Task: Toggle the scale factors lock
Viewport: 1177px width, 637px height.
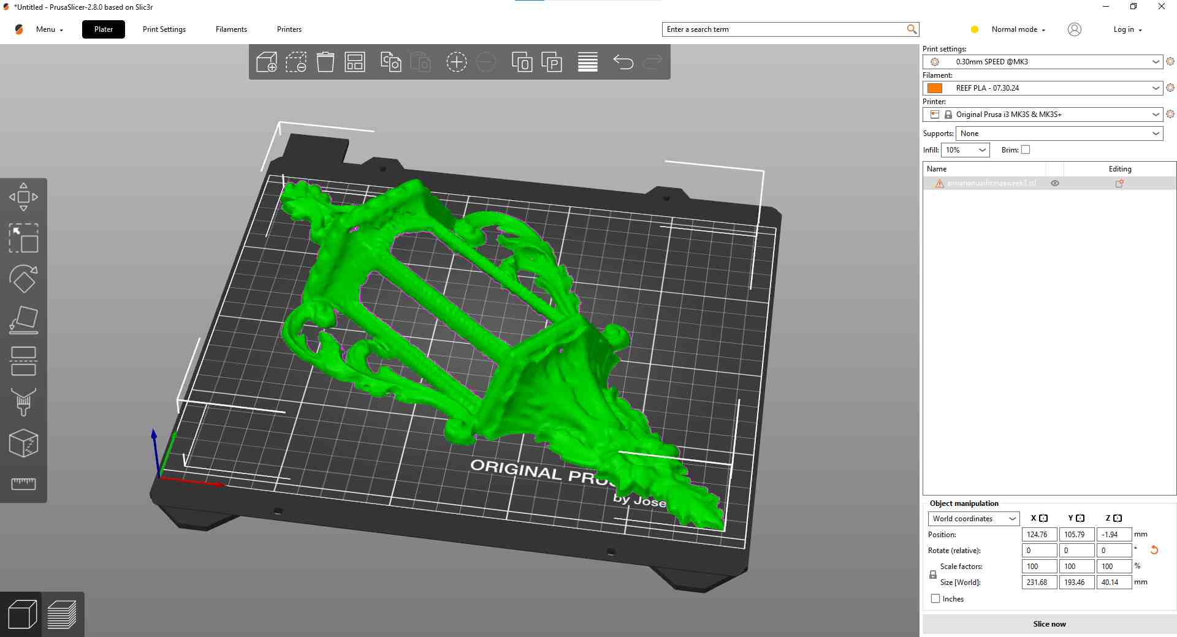Action: coord(933,575)
